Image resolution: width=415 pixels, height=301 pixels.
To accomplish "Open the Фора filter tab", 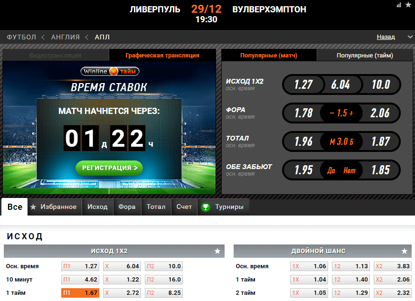I will tap(127, 207).
